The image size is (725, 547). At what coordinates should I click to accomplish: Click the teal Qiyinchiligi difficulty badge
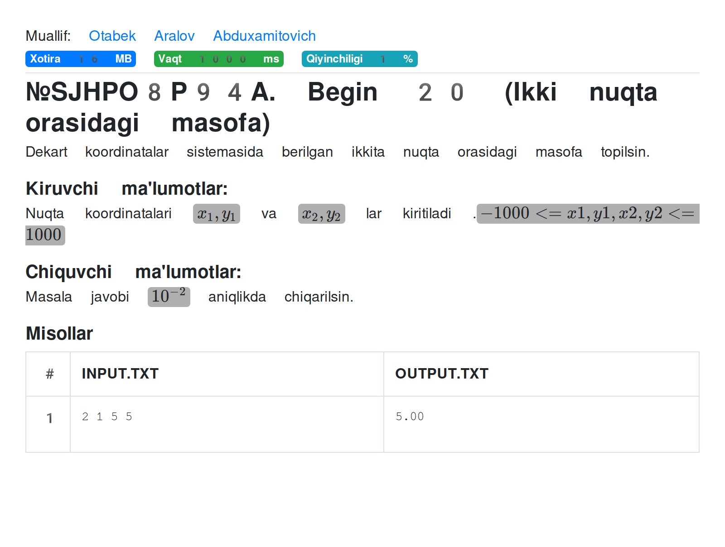359,58
